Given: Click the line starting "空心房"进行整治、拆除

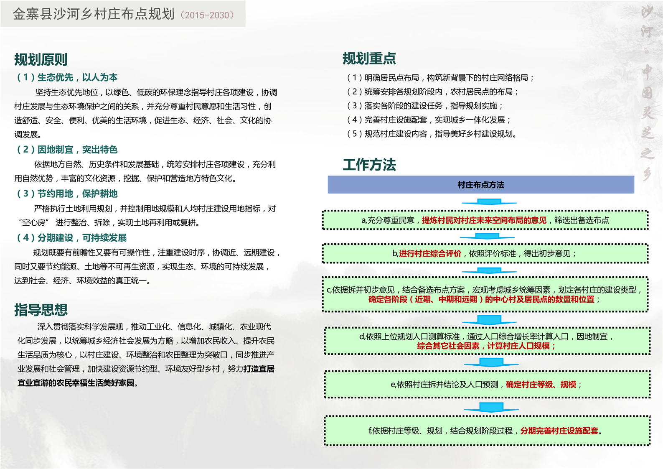Looking at the screenshot, I should click(x=110, y=222).
